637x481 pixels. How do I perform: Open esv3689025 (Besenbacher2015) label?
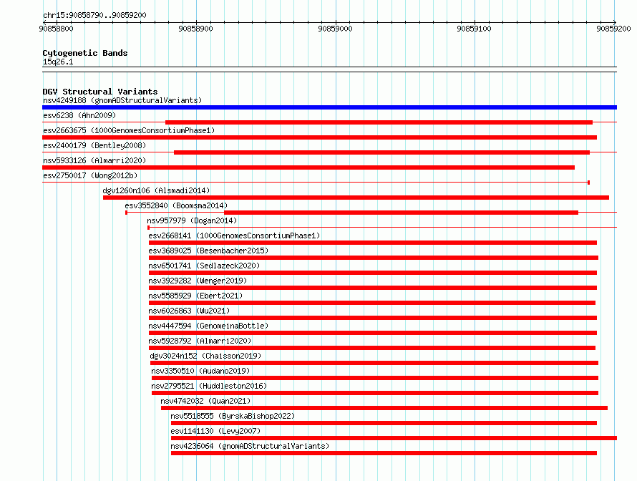(x=208, y=251)
